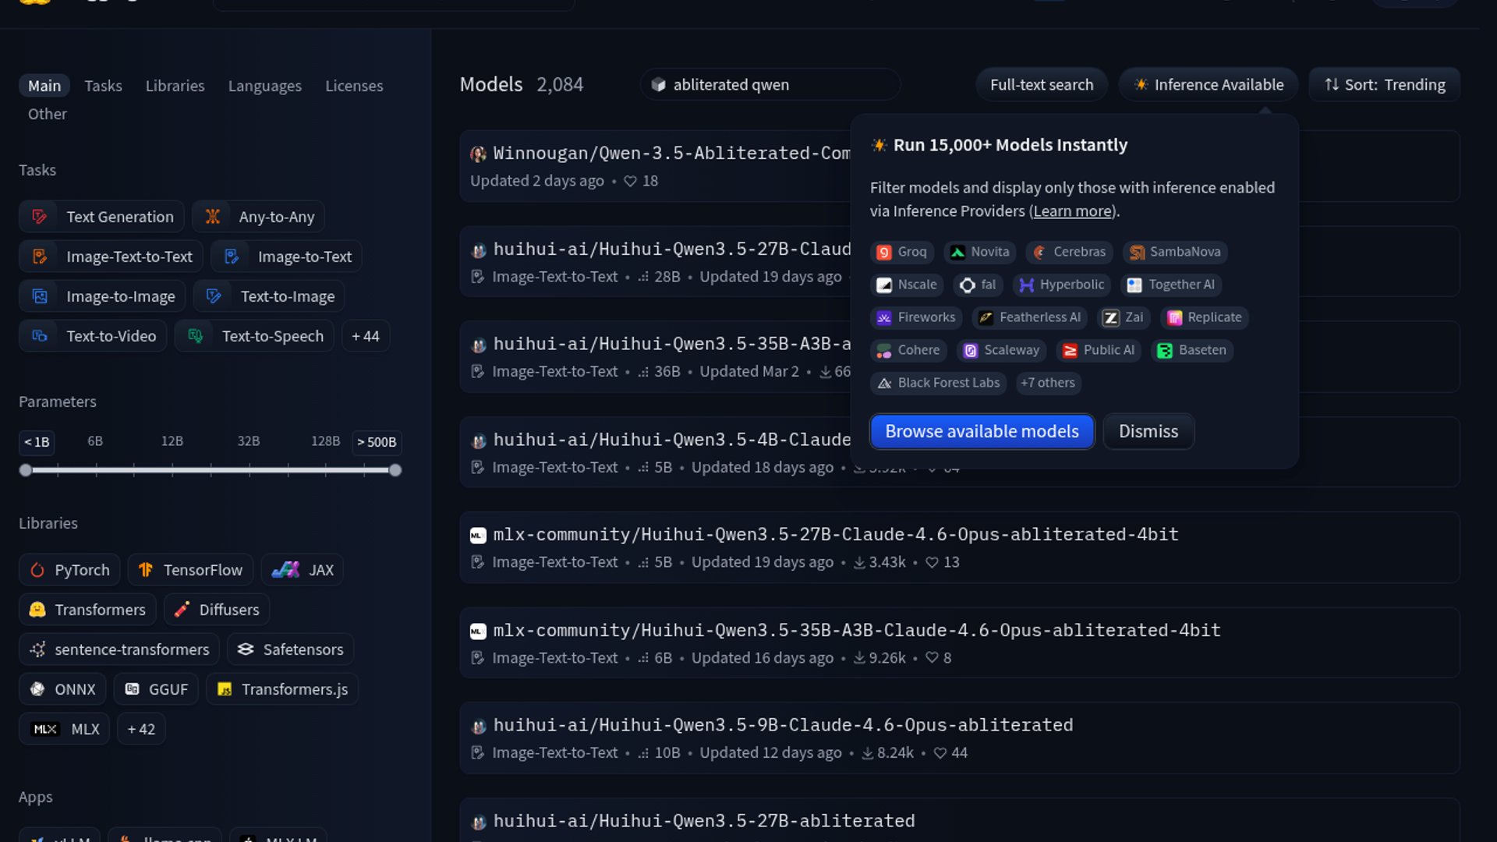Expand the +44 more tasks list
This screenshot has height=842, width=1497.
pos(365,336)
